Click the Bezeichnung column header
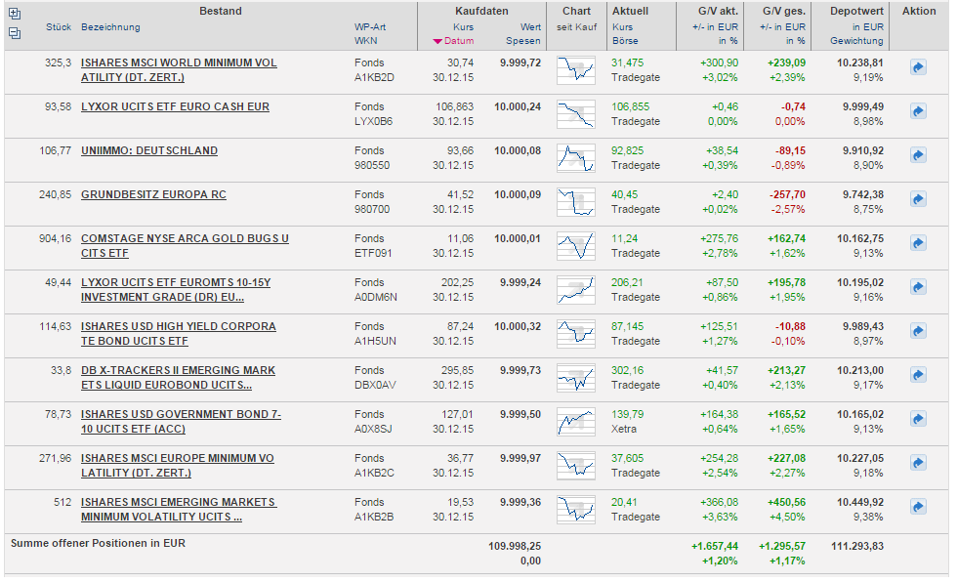The image size is (957, 582). click(x=110, y=27)
